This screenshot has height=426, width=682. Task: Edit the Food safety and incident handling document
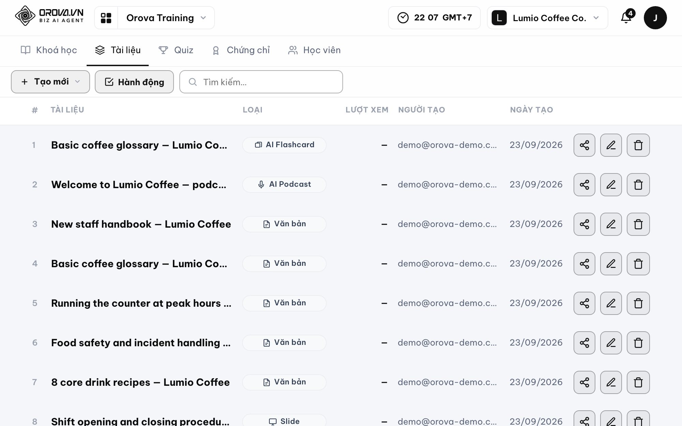tap(611, 343)
